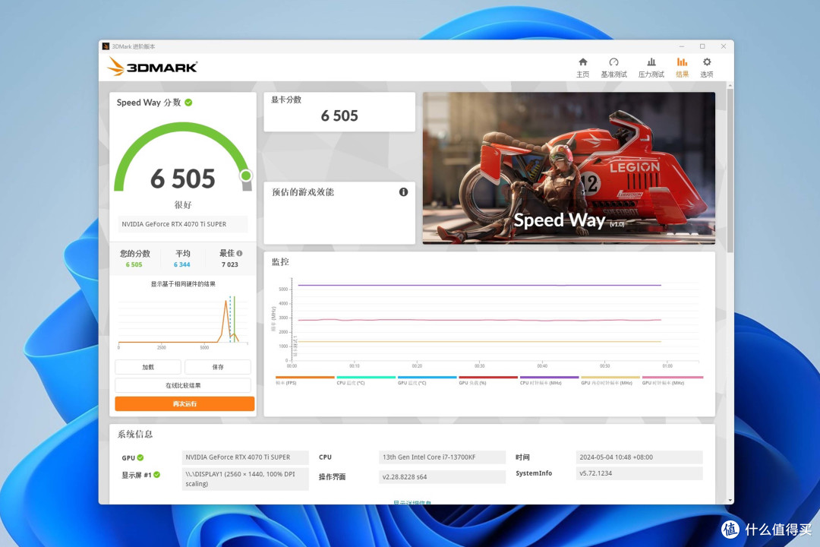Click the 13th Gen Intel Core i7-13700KF field
820x547 pixels.
coord(442,457)
